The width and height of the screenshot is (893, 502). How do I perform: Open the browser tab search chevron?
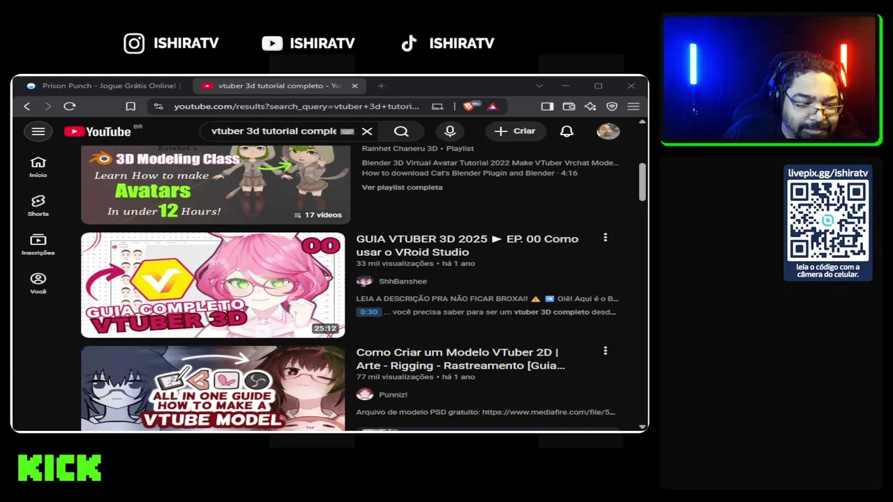tap(539, 86)
